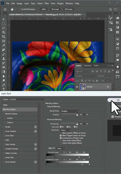Open Layers panel blend mode dropdown
Viewport: 121px width, 174px height.
coord(86,76)
